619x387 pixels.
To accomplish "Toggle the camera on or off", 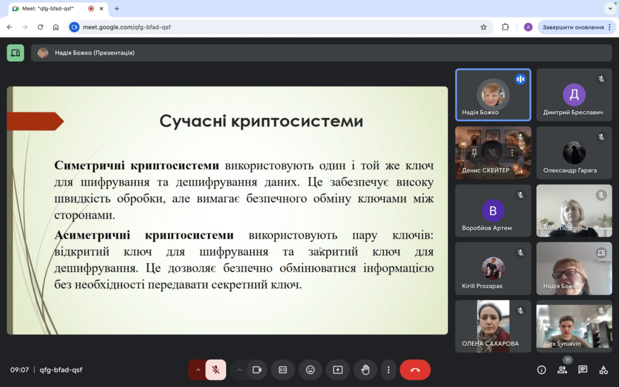I will click(257, 370).
